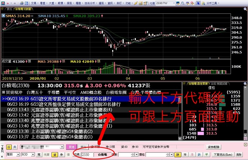Open 價格 price dropdown arrow
The height and width of the screenshot is (160, 248).
point(171,155)
